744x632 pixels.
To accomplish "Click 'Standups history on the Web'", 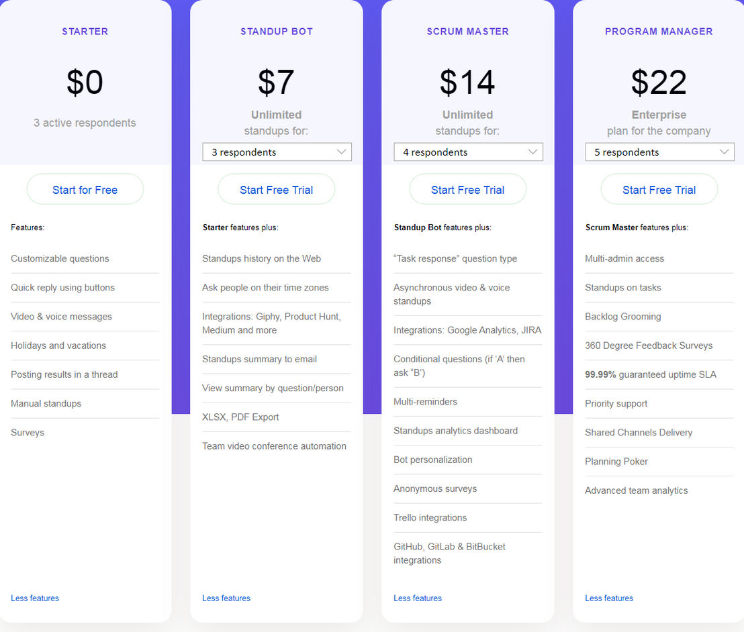I will point(261,258).
